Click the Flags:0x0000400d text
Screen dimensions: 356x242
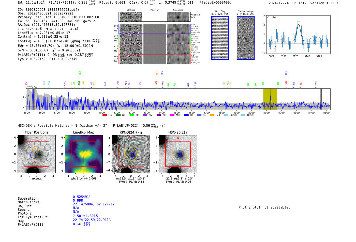click(x=215, y=3)
